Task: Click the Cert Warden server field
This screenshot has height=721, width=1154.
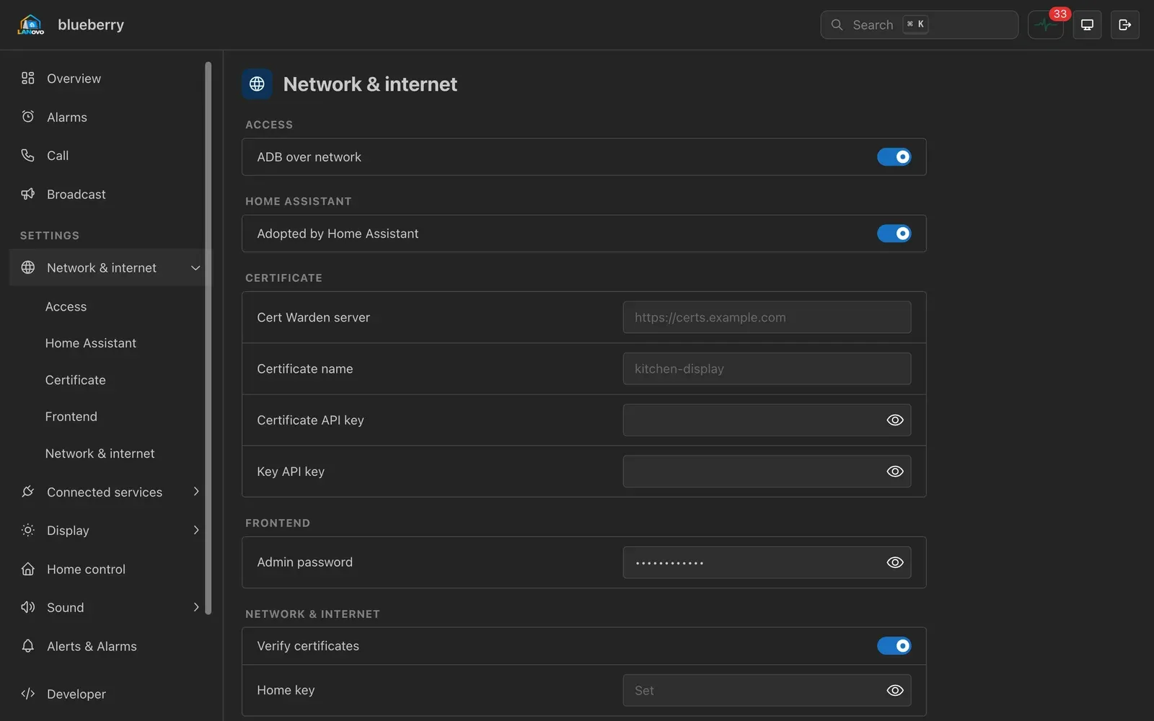Action: tap(767, 317)
